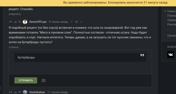Attach a photo via camera icon

tap(43, 80)
